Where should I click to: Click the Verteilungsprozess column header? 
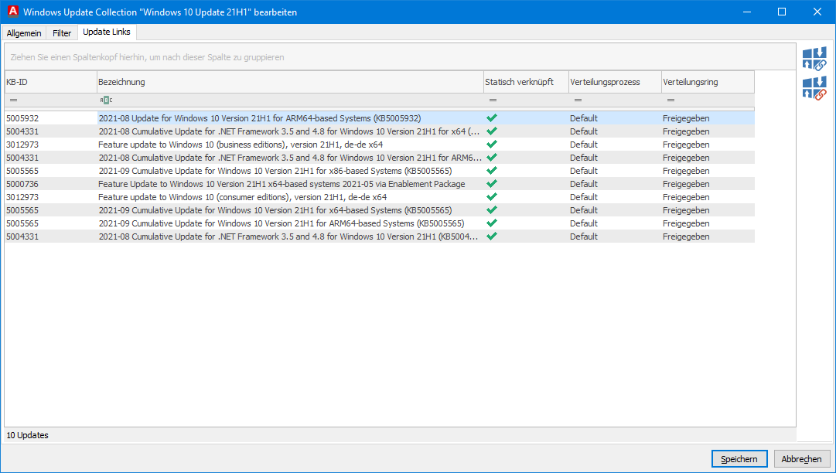tap(615, 82)
